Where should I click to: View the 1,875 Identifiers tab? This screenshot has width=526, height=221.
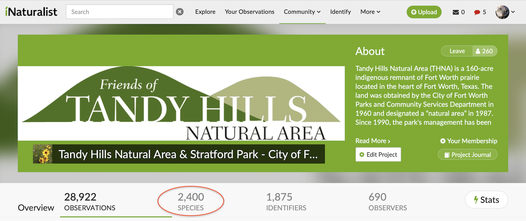coord(286,202)
